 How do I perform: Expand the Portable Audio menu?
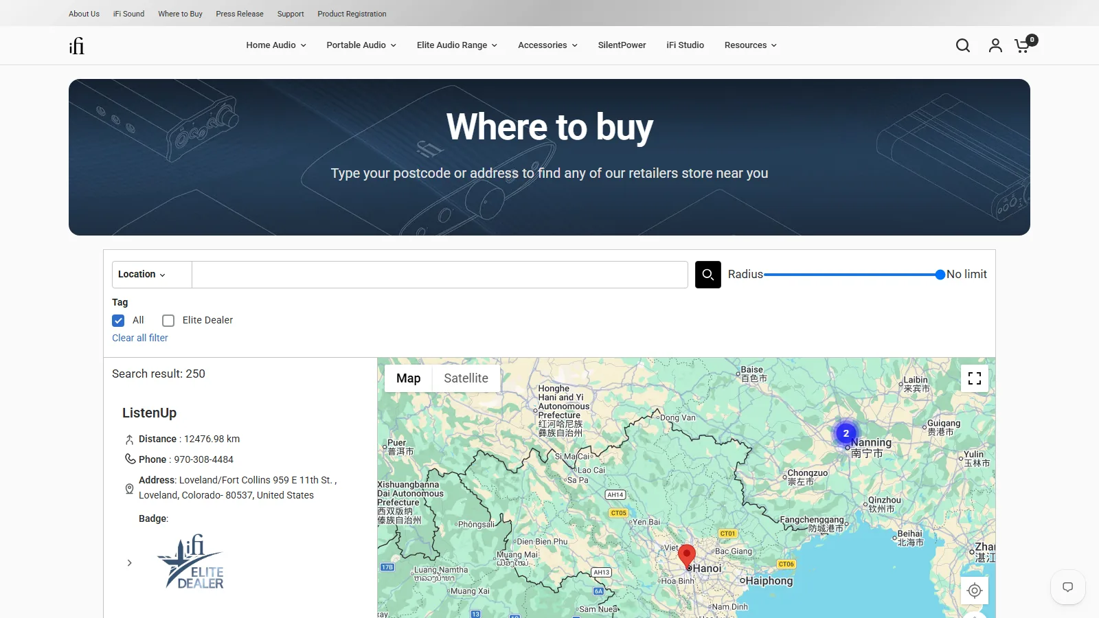pos(361,45)
